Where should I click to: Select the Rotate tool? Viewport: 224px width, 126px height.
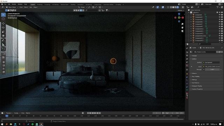coord(3,27)
